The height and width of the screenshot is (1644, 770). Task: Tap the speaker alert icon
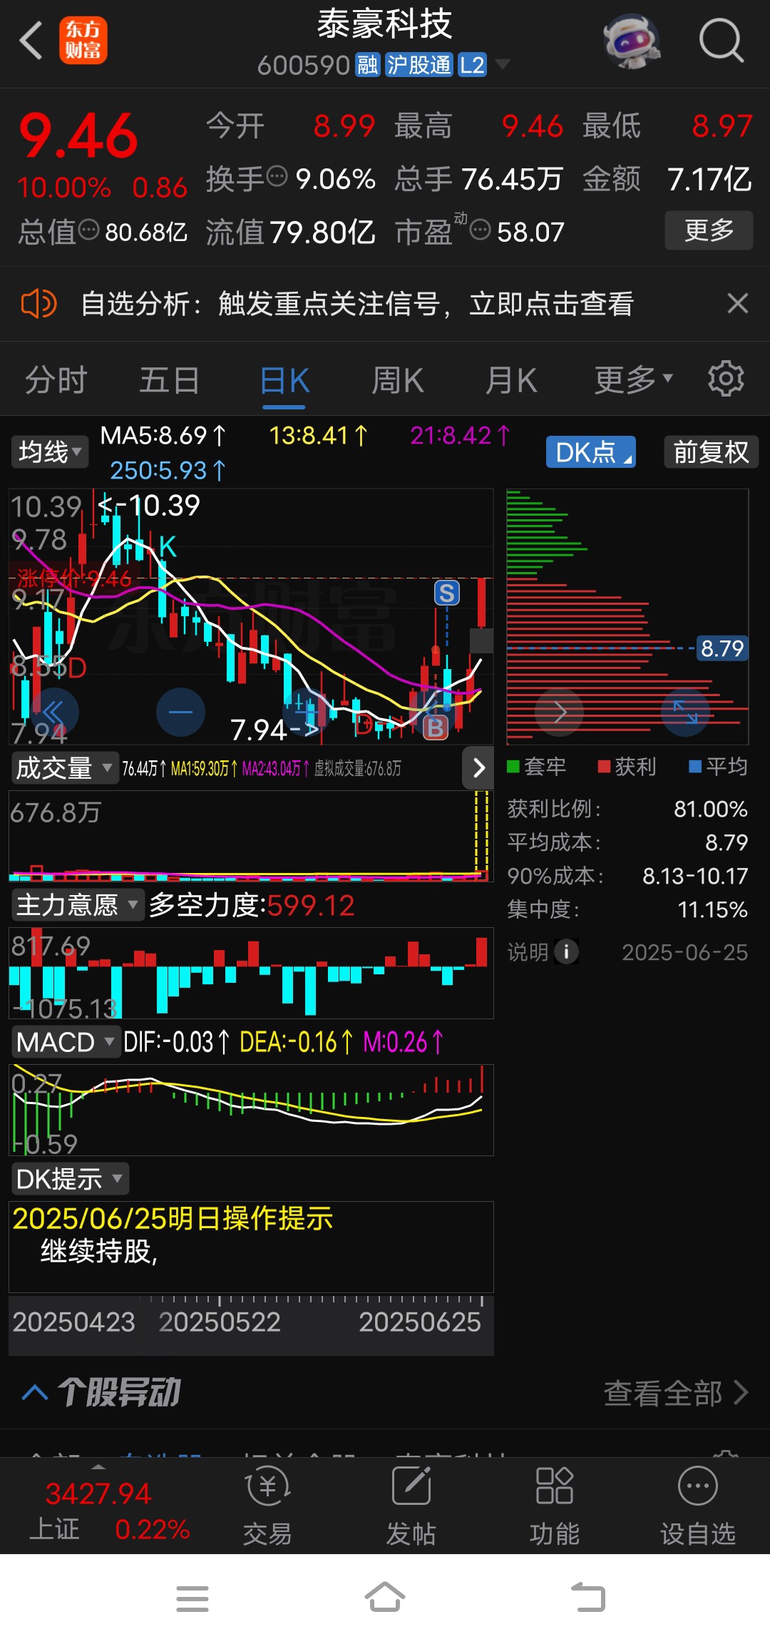point(38,304)
